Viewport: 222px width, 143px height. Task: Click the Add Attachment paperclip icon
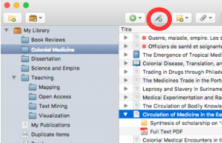pos(205,18)
